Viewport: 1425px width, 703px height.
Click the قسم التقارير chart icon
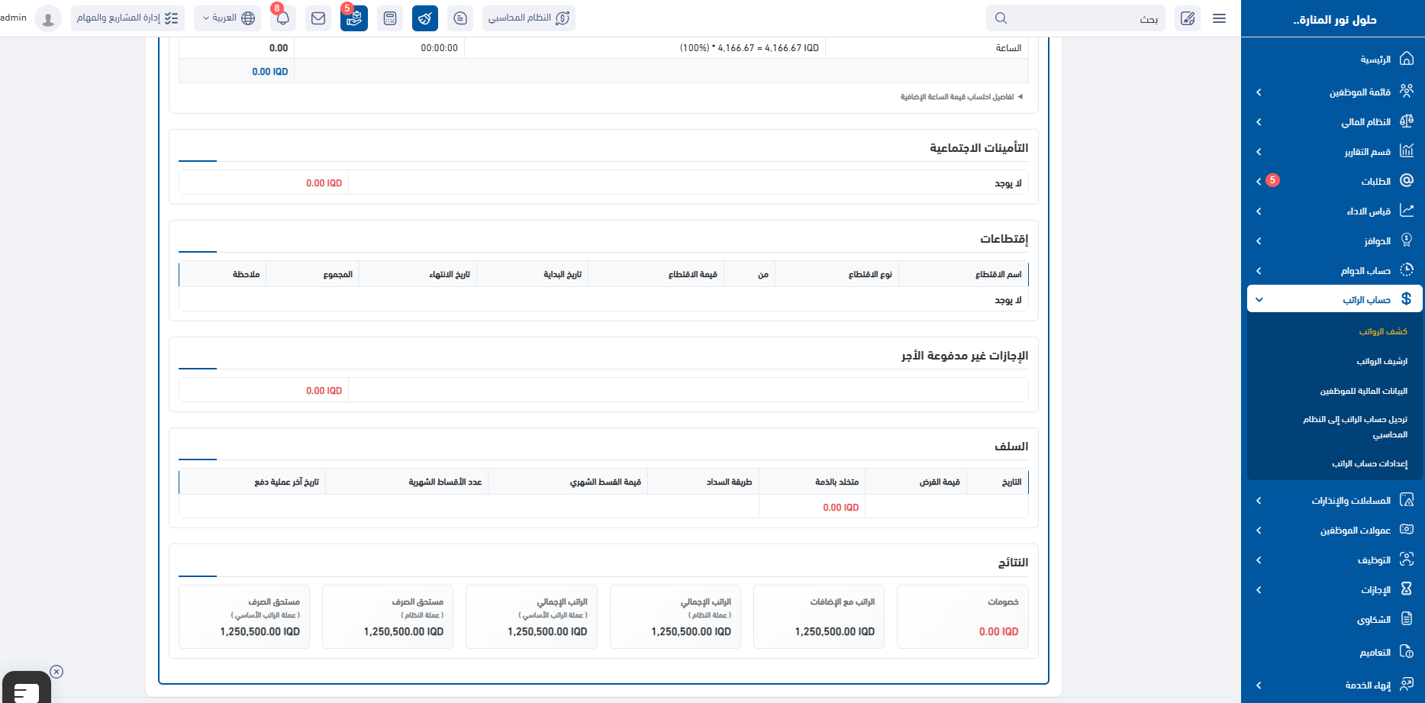(x=1407, y=151)
